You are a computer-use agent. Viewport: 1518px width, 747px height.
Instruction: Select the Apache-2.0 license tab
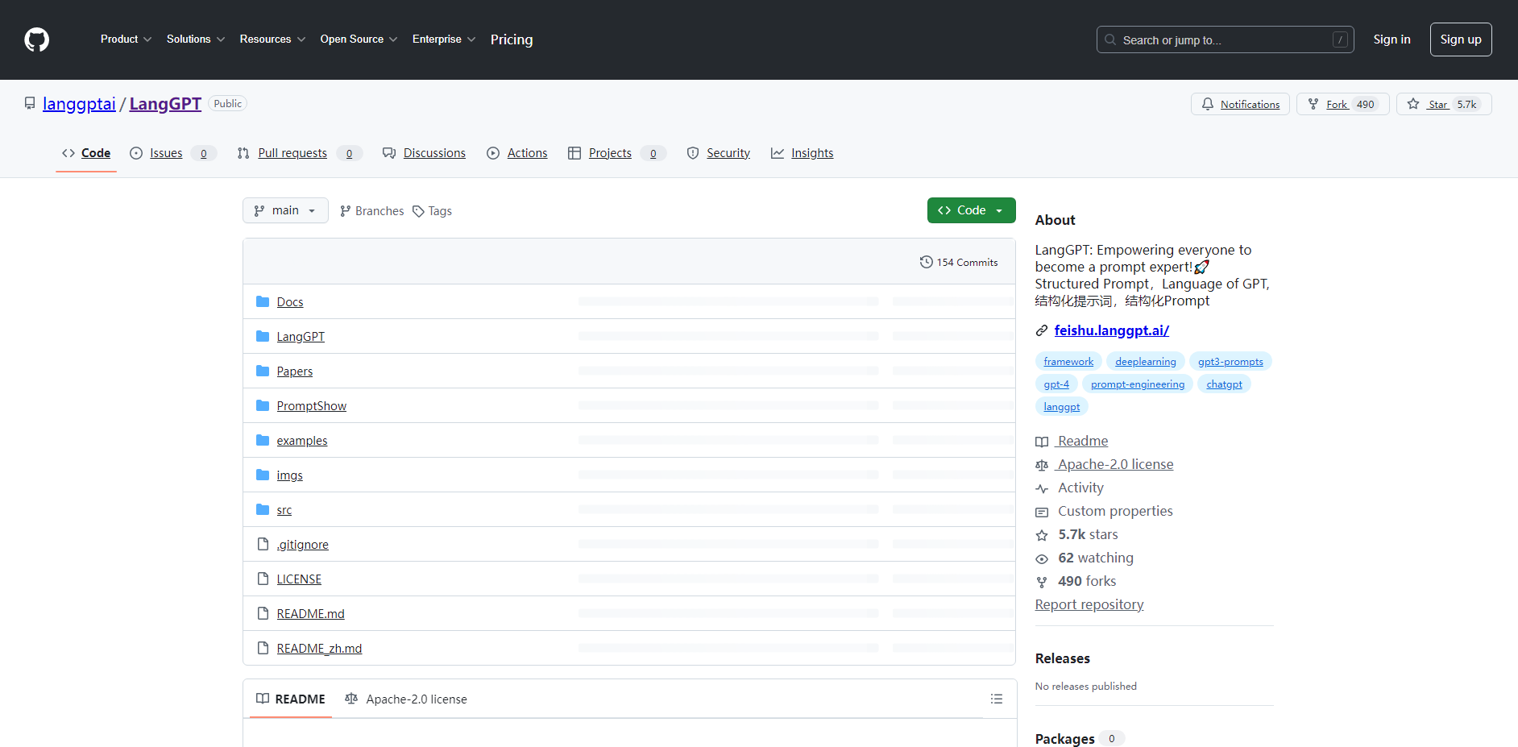pyautogui.click(x=406, y=699)
